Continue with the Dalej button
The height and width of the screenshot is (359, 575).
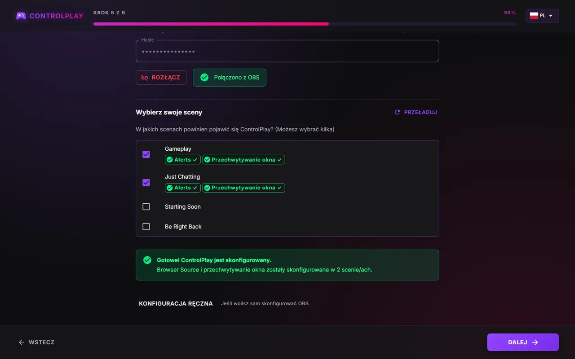point(523,342)
